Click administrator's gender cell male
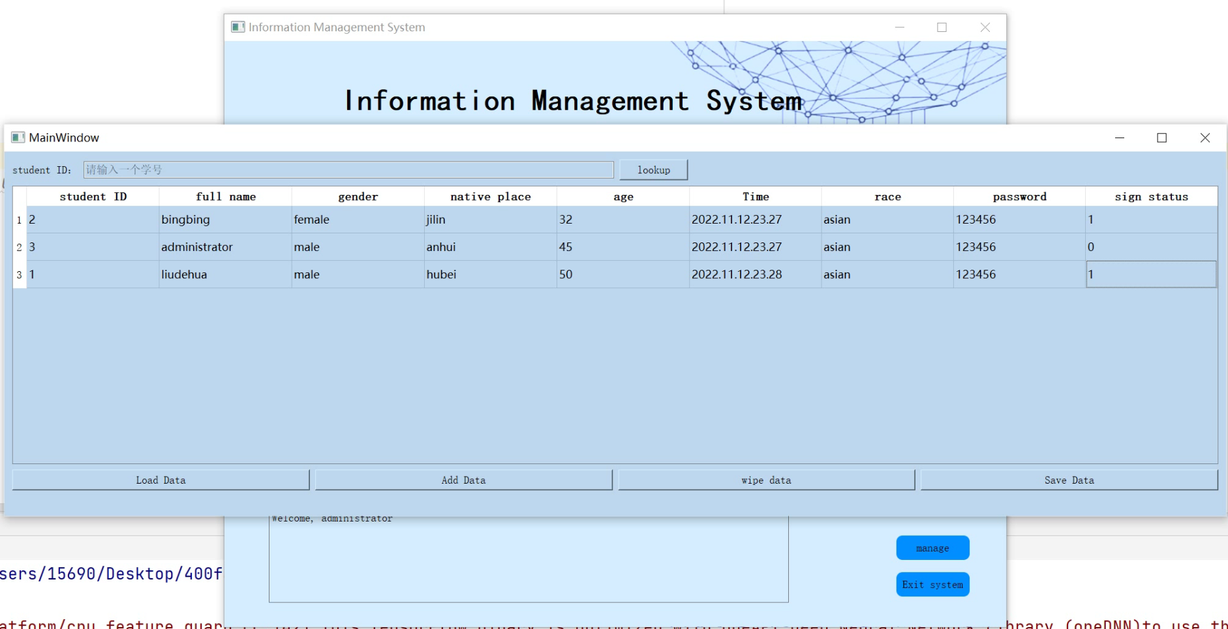 (358, 247)
